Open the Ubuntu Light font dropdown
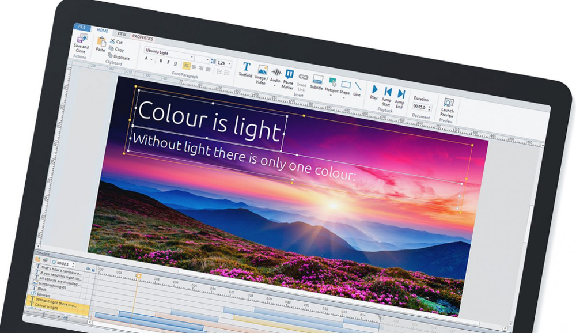The width and height of the screenshot is (576, 333). (169, 54)
